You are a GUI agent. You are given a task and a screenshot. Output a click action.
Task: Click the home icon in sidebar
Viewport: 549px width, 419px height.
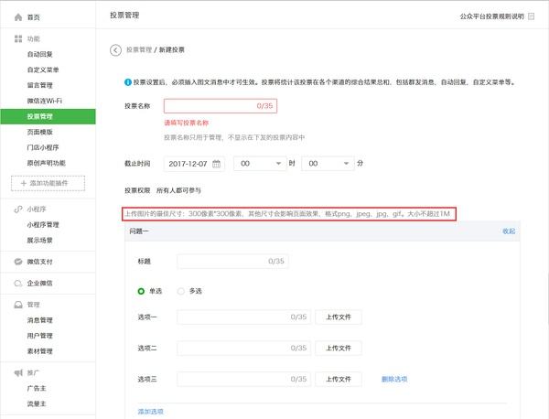pyautogui.click(x=18, y=17)
